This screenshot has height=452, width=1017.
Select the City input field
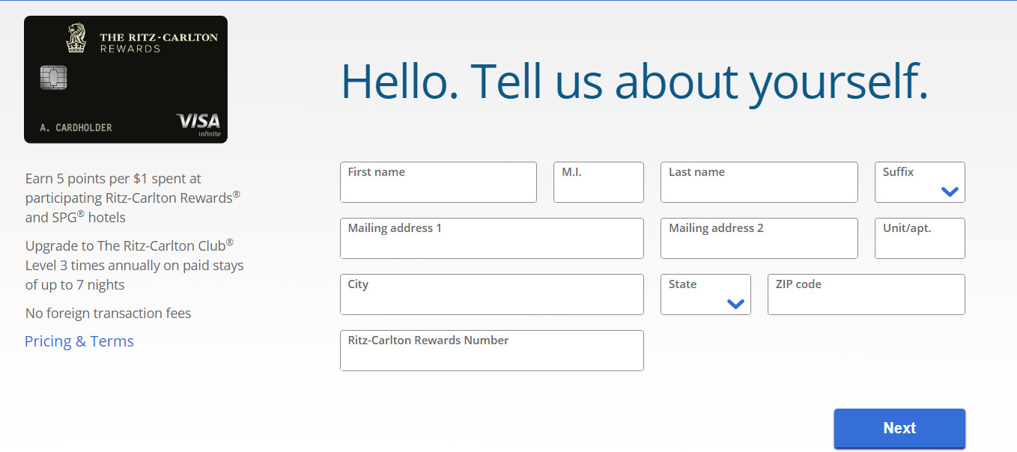click(x=491, y=294)
